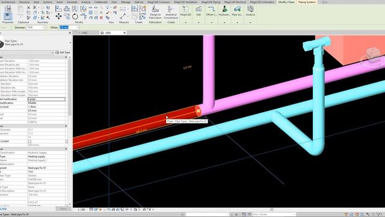Click the Pipe Ins... ribbon button
The image size is (385, 217).
coord(237,11)
